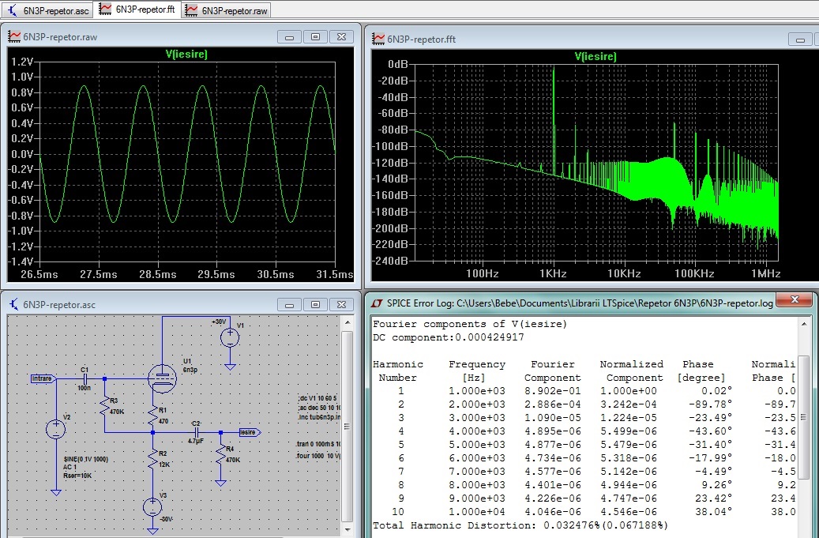The width and height of the screenshot is (819, 538).
Task: Click the FFT window title bar icon
Action: point(378,40)
